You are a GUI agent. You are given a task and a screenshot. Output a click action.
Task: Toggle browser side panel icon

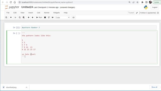point(146,2)
